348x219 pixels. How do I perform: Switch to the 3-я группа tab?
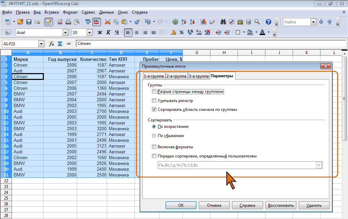tap(198, 76)
